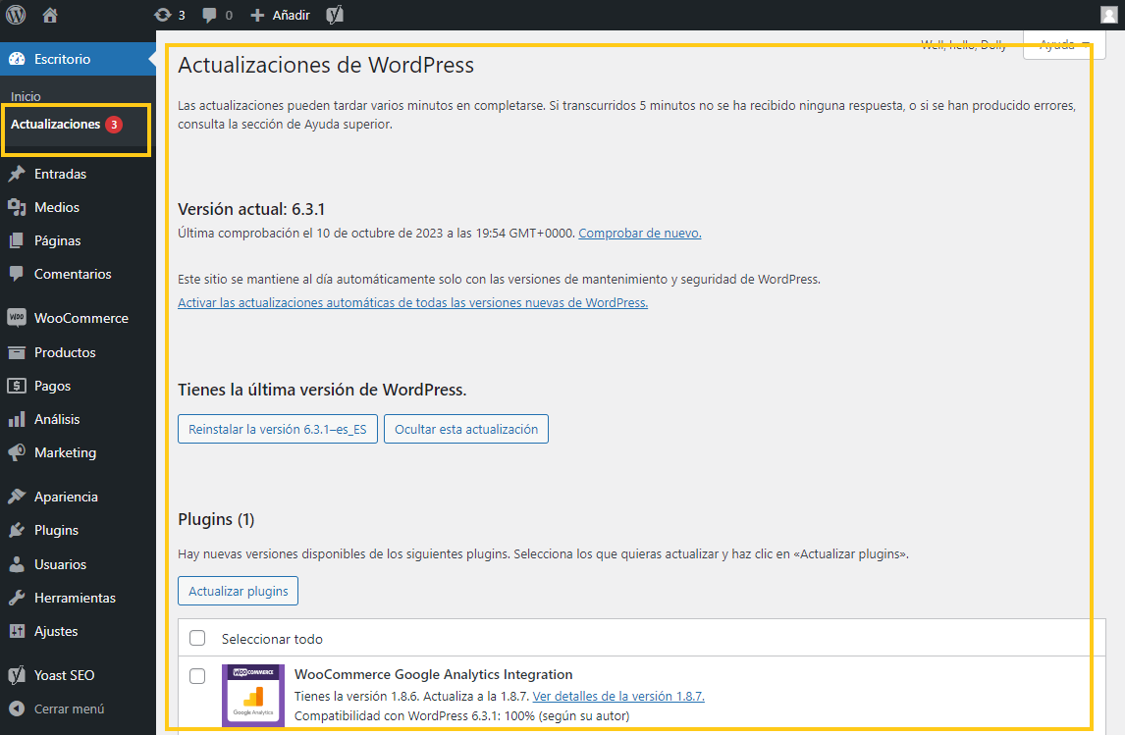Open the site home icon
Image resolution: width=1125 pixels, height=735 pixels.
49,15
